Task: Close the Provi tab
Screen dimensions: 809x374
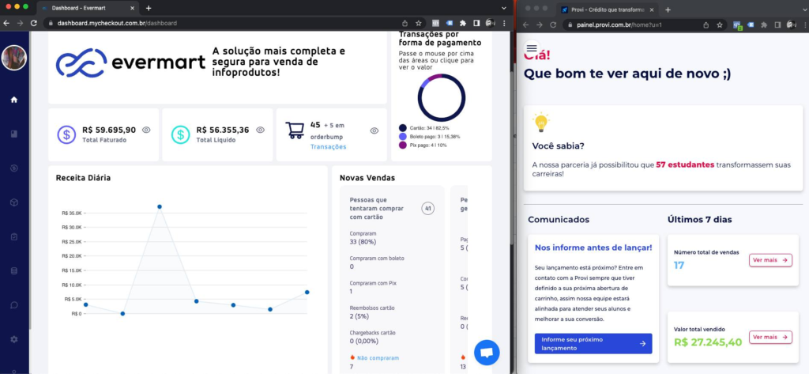Action: [652, 9]
